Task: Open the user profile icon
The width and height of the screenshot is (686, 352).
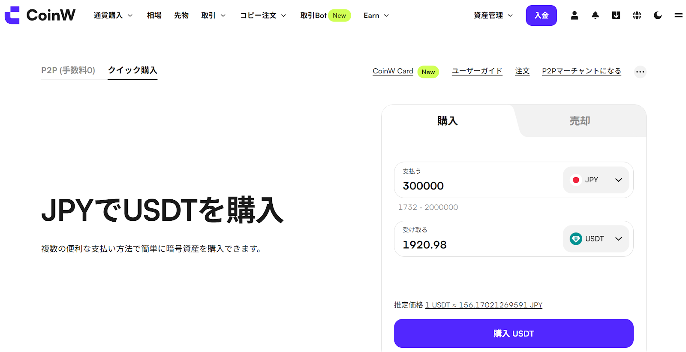Action: pyautogui.click(x=575, y=15)
